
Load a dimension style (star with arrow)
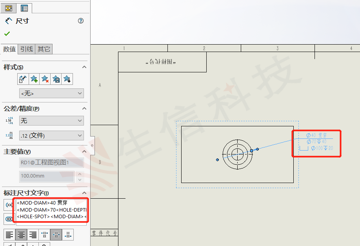click(x=67, y=79)
